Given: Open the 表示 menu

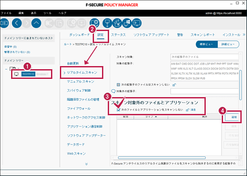Looking at the screenshot, I should point(34,13).
